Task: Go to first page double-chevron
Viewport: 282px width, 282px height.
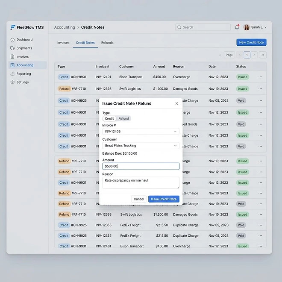Action: pos(220,55)
